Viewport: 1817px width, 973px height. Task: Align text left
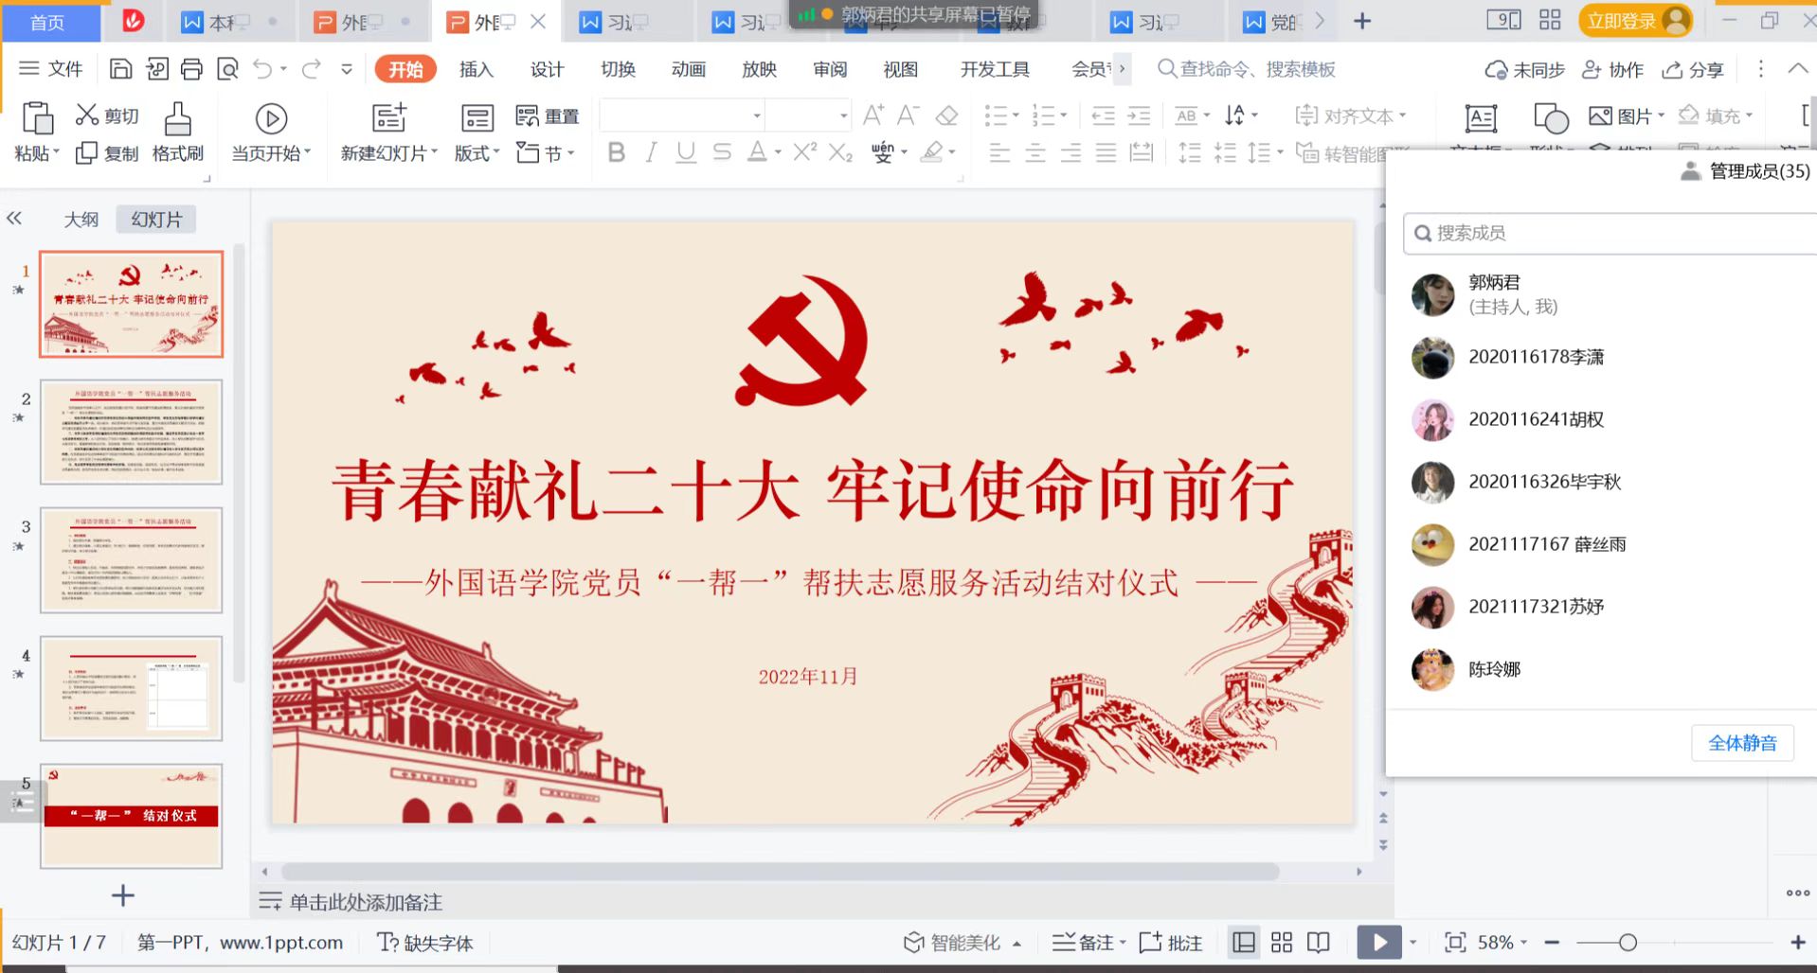[x=999, y=152]
